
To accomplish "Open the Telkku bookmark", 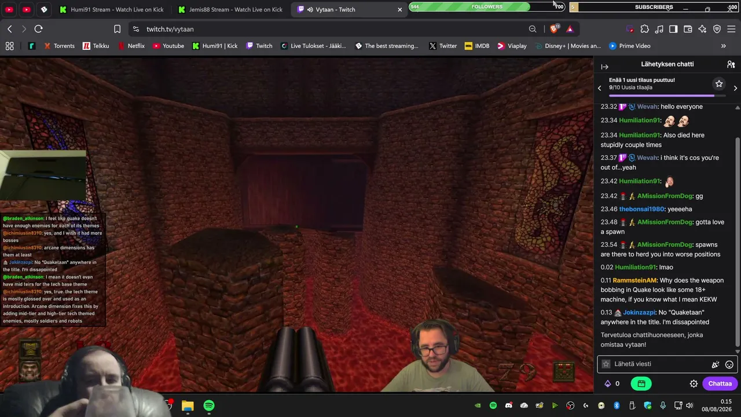I will pos(96,46).
